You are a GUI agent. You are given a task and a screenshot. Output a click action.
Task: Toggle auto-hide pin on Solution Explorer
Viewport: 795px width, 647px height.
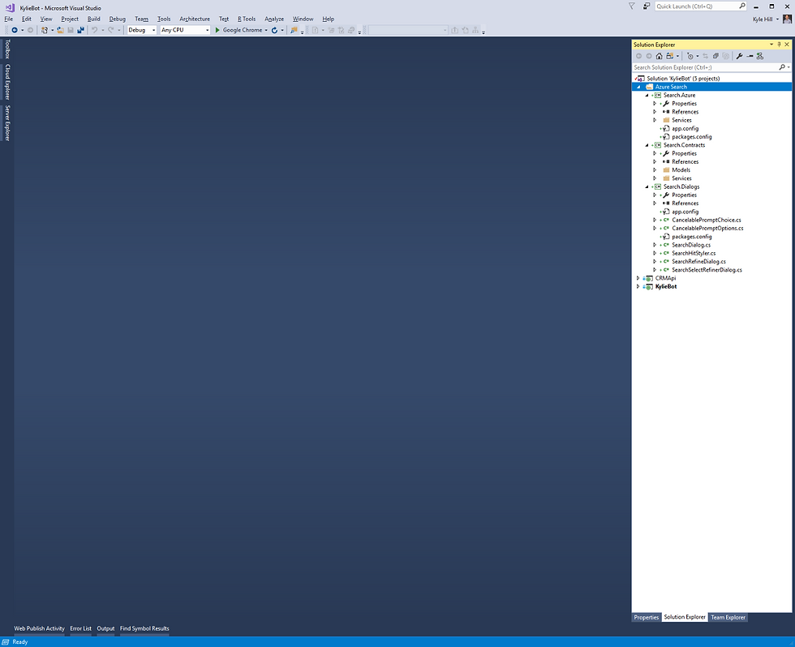point(780,45)
